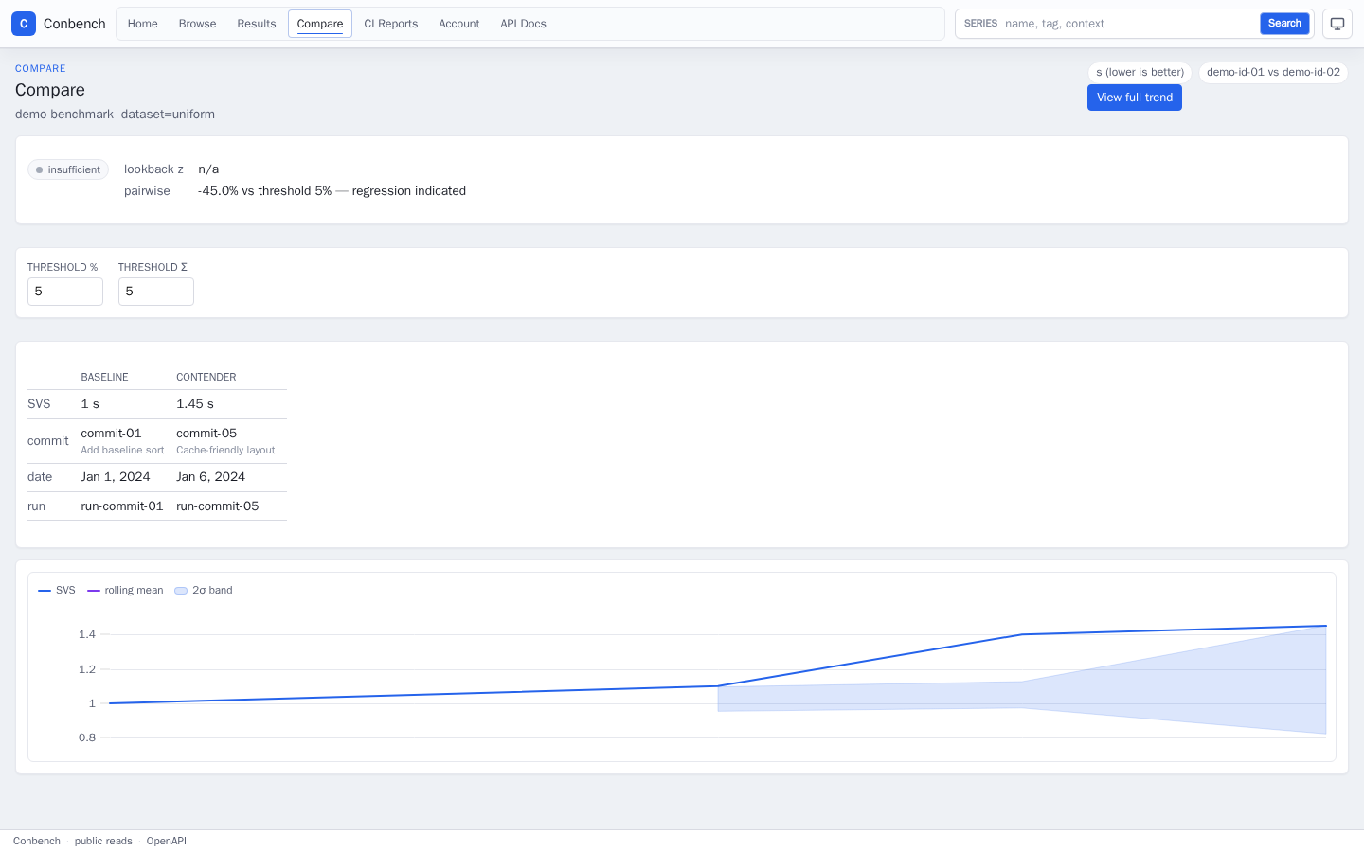Click the pairwise 'regression indicated' text
Image resolution: width=1364 pixels, height=852 pixels.
point(409,191)
